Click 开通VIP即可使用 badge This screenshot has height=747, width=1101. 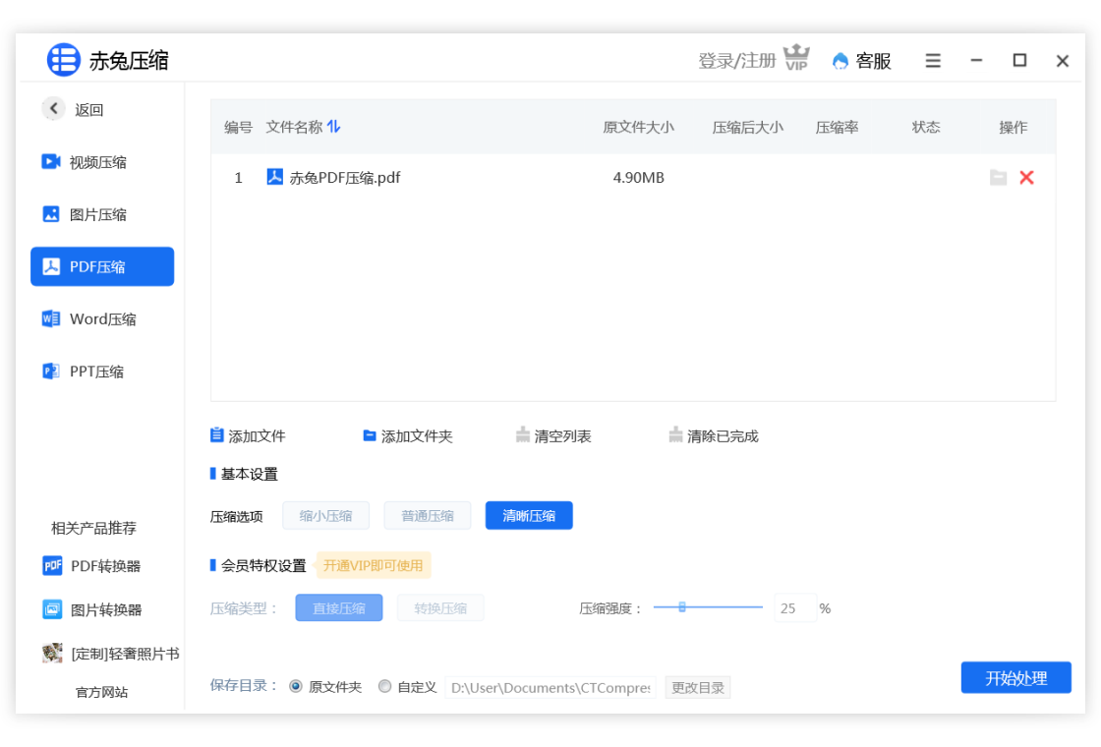point(373,565)
